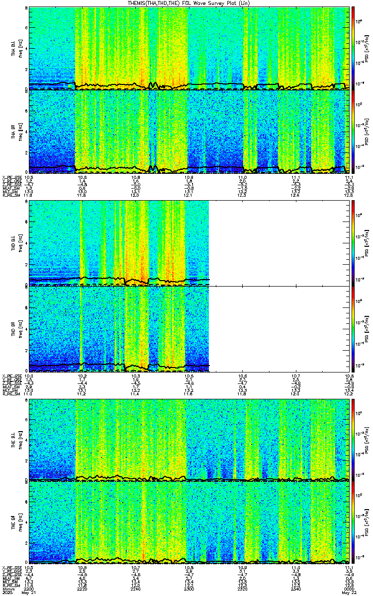Image resolution: width=373 pixels, height=596 pixels.
Task: Select the THE B-parallel spectrogram panel
Action: pos(188,522)
